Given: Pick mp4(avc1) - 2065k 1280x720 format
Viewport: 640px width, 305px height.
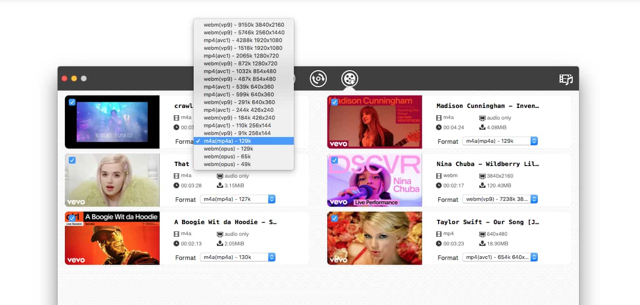Looking at the screenshot, I should click(x=244, y=56).
